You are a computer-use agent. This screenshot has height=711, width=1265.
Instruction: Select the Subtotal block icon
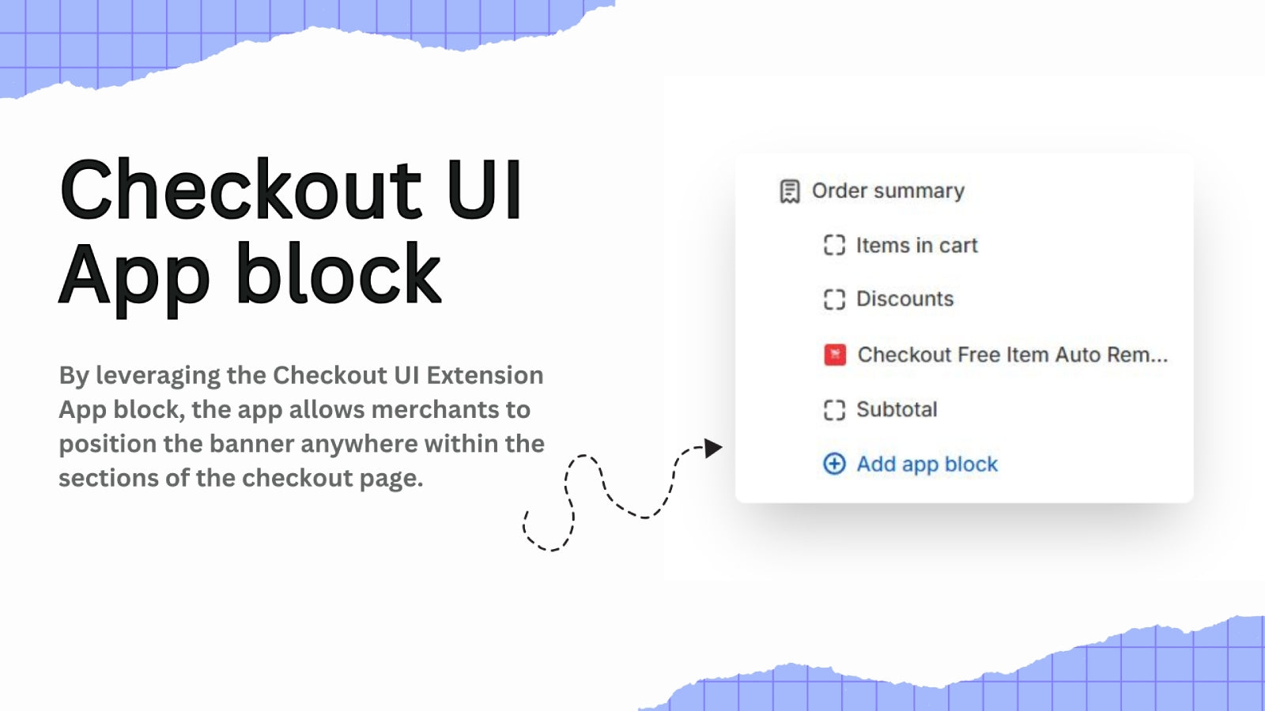point(834,410)
